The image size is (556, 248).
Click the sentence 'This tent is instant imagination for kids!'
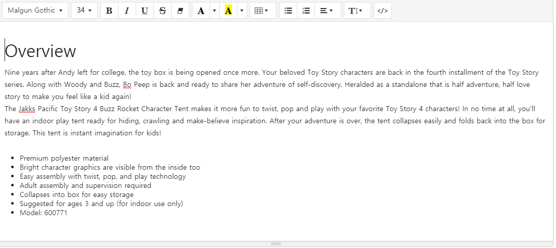pyautogui.click(x=97, y=133)
